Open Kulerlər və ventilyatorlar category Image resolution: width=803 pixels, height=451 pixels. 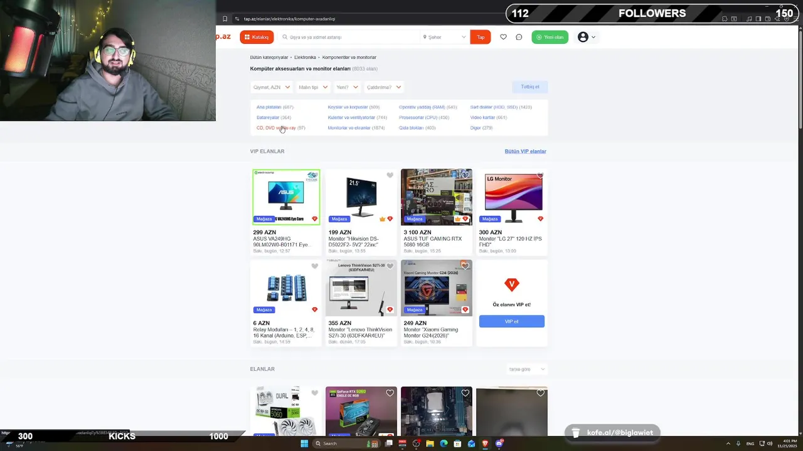(x=351, y=117)
